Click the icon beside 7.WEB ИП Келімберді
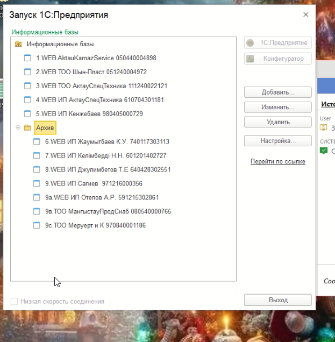The image size is (335, 342). 37,156
